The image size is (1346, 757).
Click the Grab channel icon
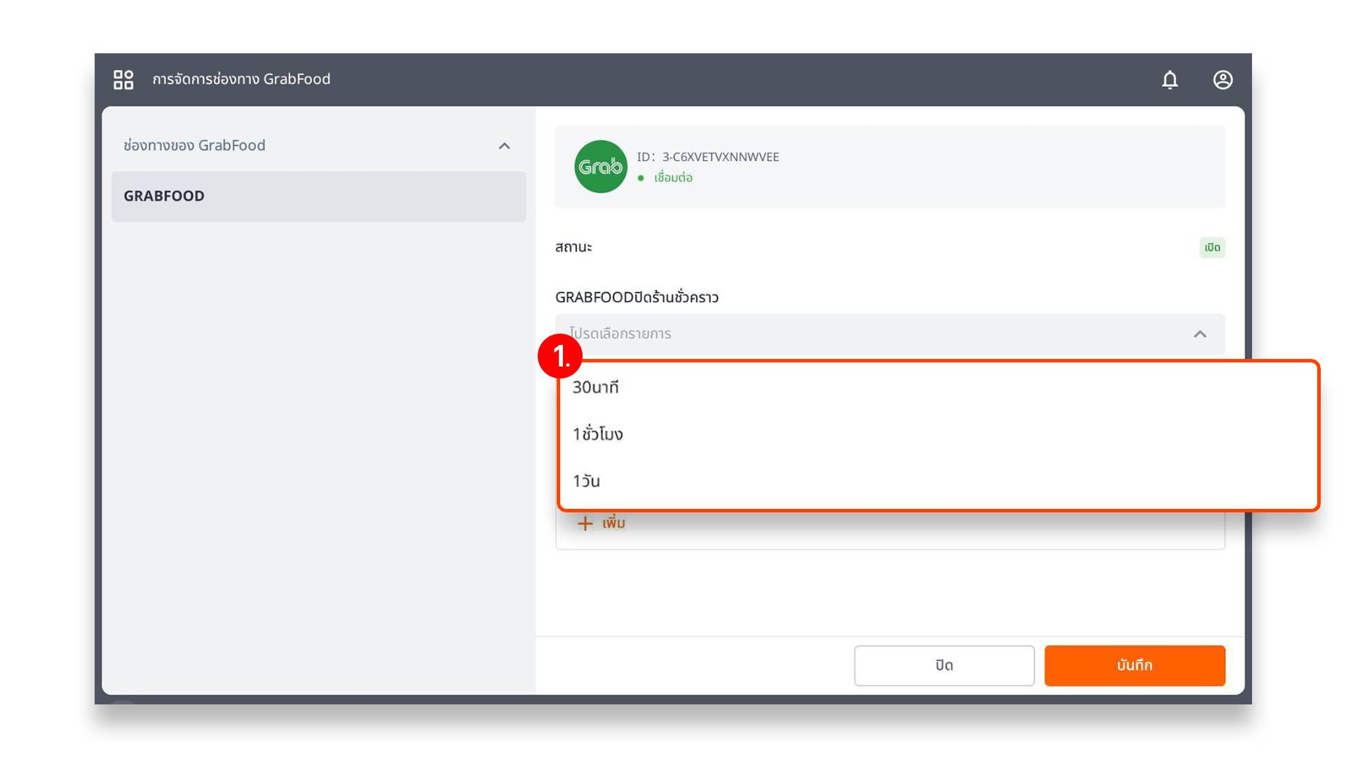pos(600,166)
